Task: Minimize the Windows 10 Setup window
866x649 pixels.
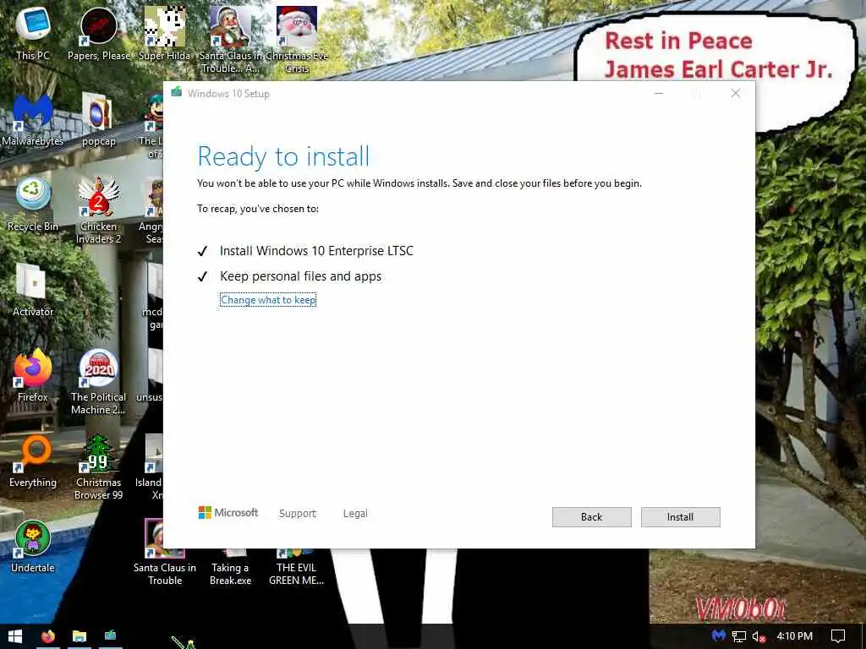Action: (x=659, y=93)
